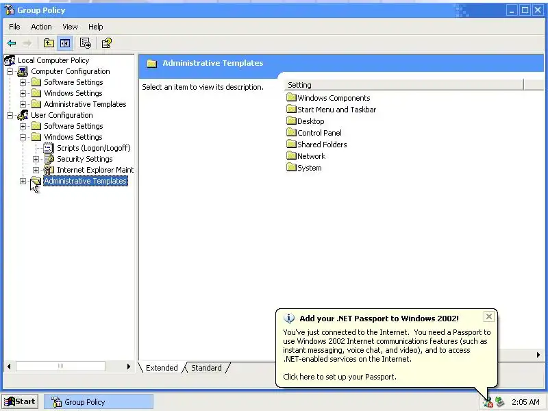Toggle the Show/Hide Console Tree icon

point(65,43)
